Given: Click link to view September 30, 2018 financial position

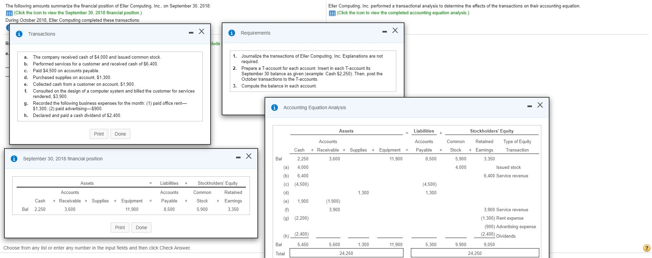Looking at the screenshot, I should 78,13.
